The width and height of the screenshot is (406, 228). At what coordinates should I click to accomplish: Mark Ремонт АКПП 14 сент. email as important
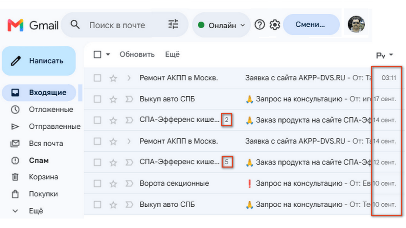[129, 141]
